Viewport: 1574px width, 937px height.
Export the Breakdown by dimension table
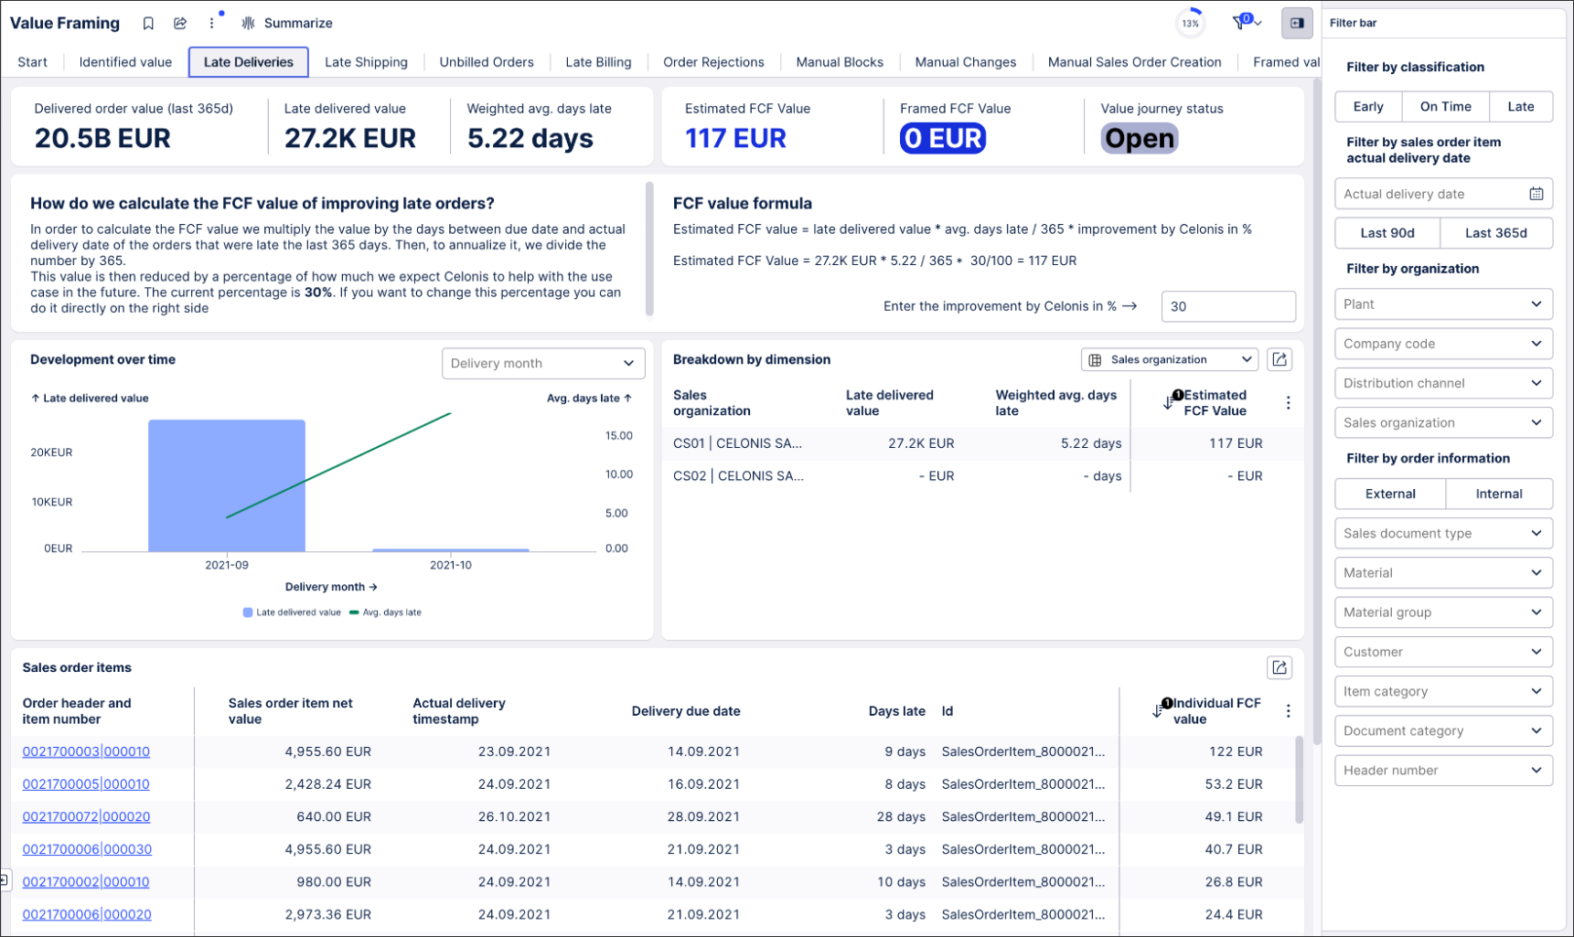[1280, 359]
